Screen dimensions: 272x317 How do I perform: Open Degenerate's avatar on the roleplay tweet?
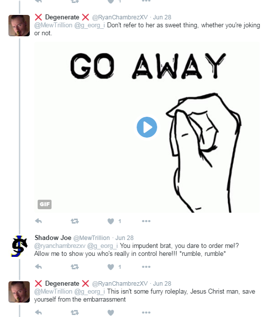point(19,292)
